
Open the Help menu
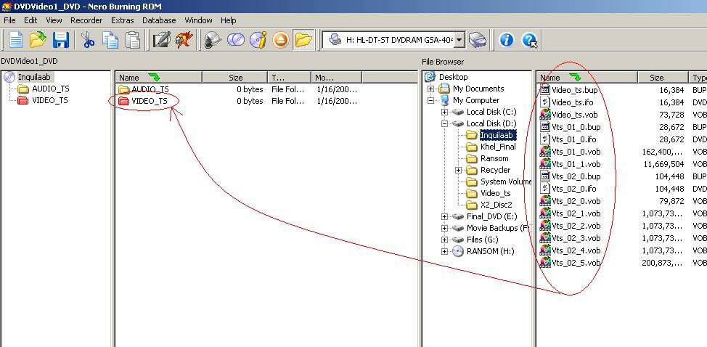[x=228, y=20]
